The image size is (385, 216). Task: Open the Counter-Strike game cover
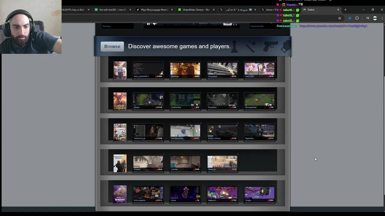(120, 163)
